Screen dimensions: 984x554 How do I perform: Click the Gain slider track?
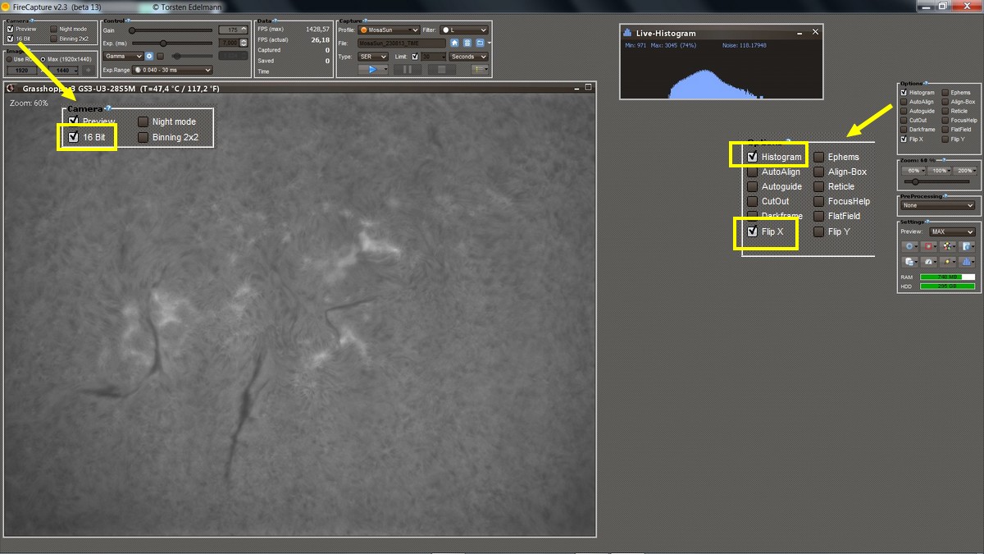pyautogui.click(x=171, y=30)
